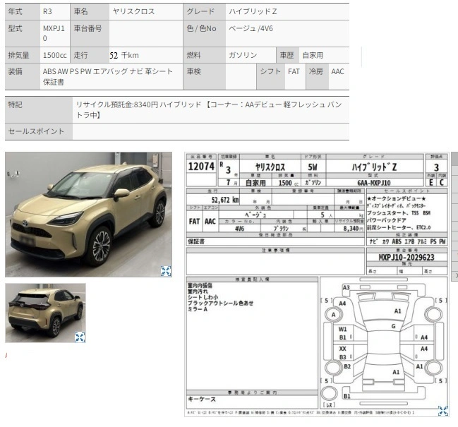This screenshot has width=458, height=427.
Task: Click the evaluation score 3 on sheet
Action: tap(436, 167)
